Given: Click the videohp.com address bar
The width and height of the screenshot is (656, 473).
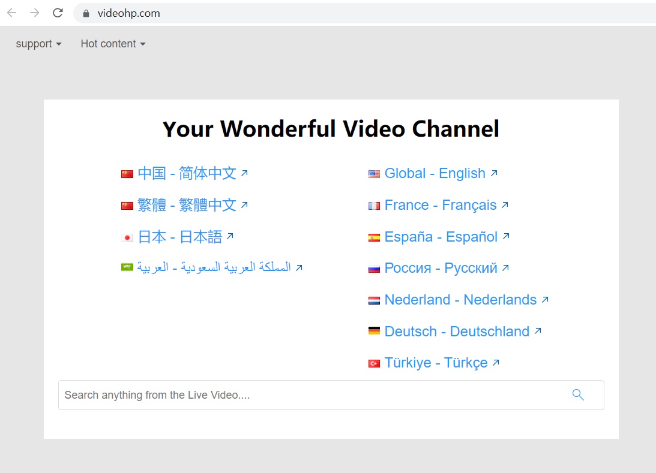Looking at the screenshot, I should click(360, 13).
